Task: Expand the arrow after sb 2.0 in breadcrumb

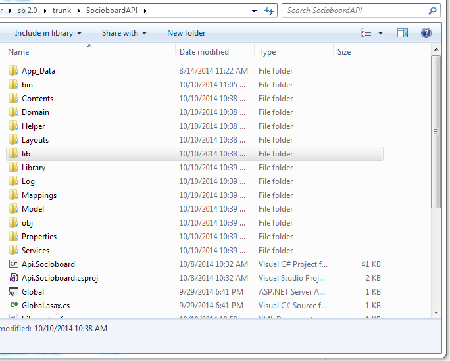Action: tap(45, 11)
